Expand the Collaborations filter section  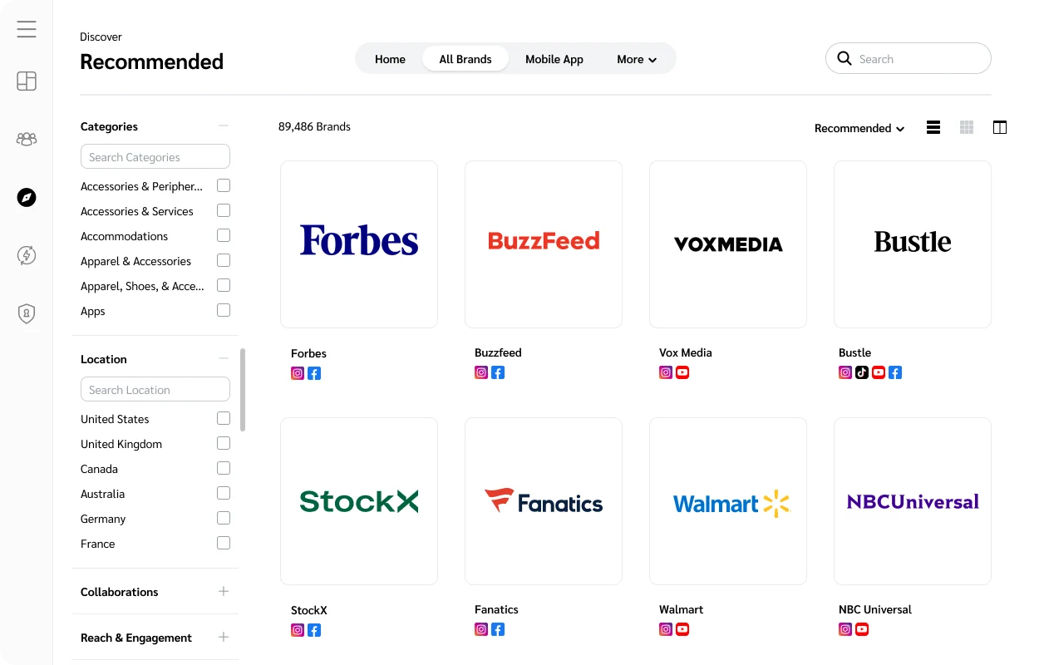click(x=223, y=591)
